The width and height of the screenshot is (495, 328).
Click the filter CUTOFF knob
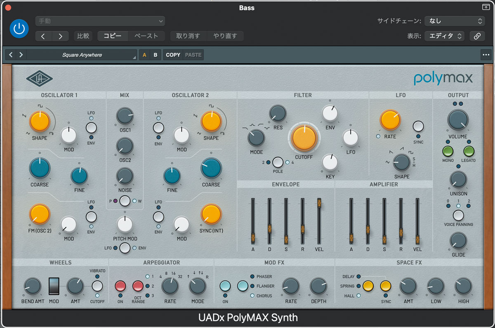click(304, 138)
